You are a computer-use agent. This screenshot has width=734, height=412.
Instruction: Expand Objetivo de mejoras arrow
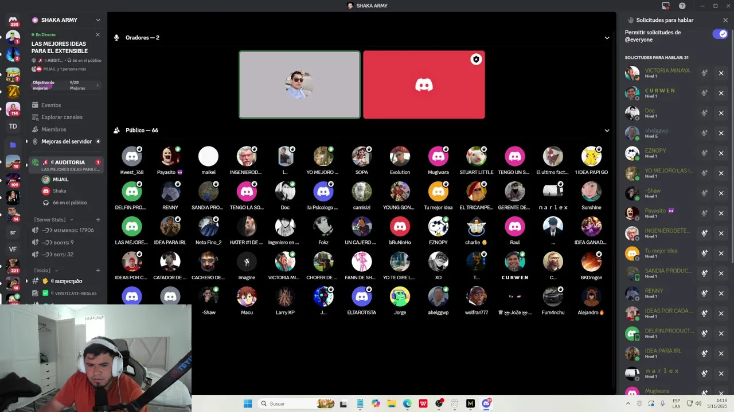click(97, 86)
